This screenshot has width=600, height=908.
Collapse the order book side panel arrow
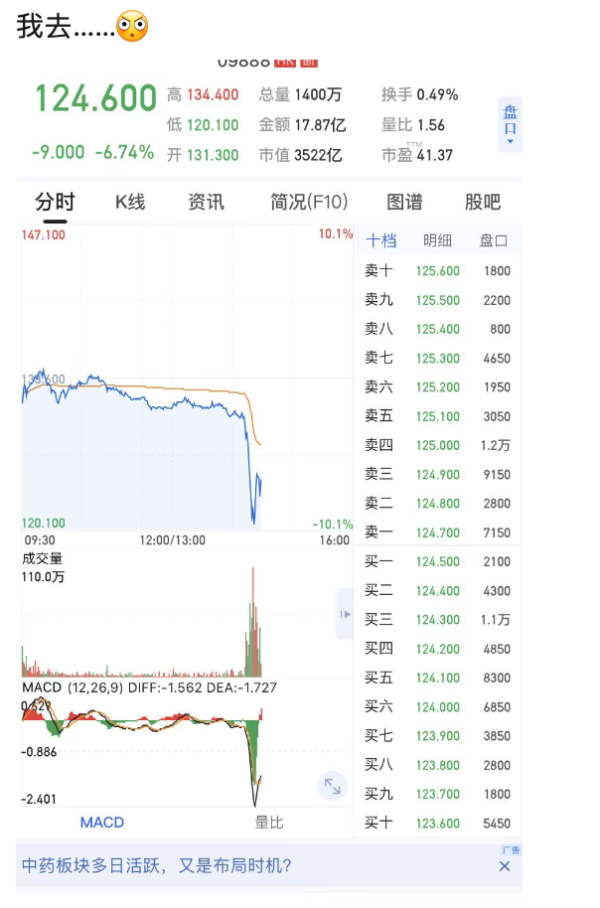click(x=345, y=615)
